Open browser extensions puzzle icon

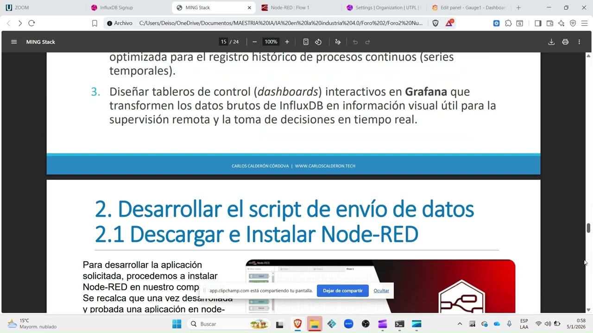pos(508,23)
